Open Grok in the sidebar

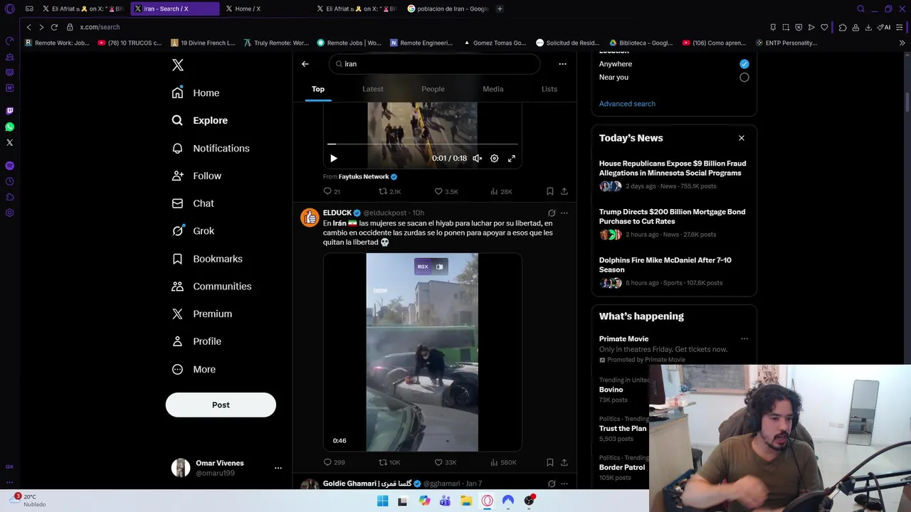[x=193, y=231]
